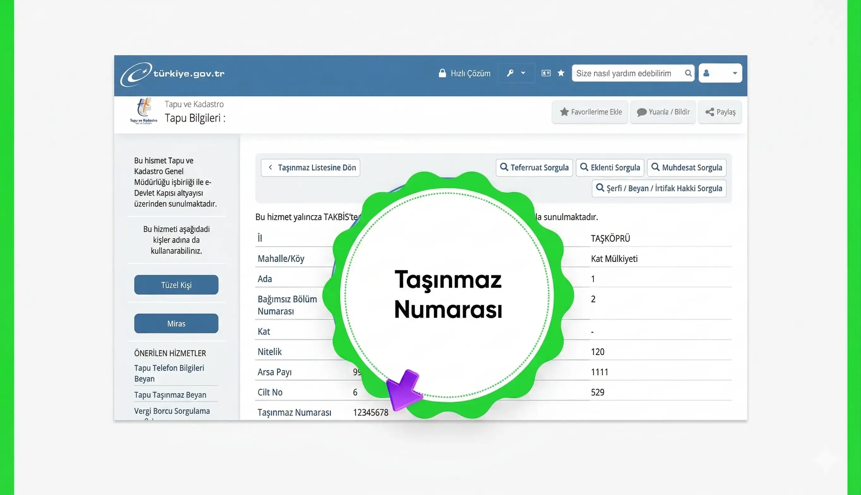Click the Kat Mülkiyeti value
Screen dimensions: 861x495
point(614,259)
